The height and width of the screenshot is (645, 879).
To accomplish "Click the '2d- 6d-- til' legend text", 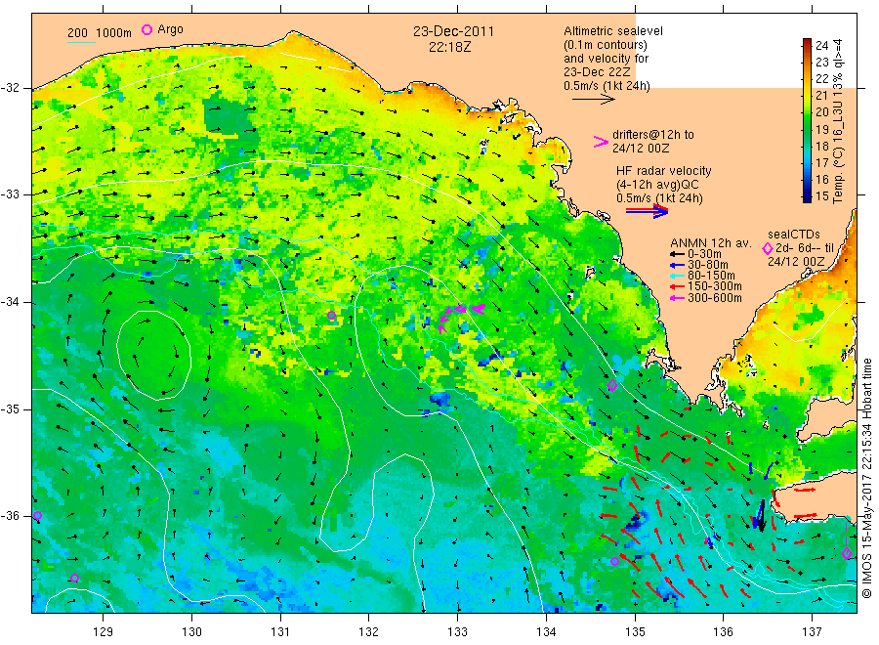I will [x=805, y=248].
